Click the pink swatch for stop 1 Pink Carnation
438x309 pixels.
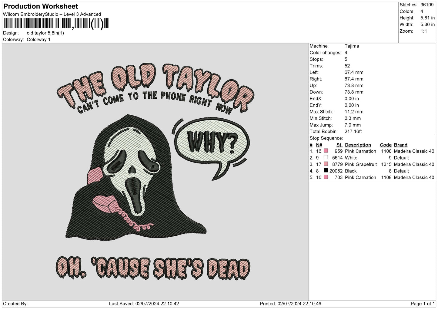coord(326,151)
